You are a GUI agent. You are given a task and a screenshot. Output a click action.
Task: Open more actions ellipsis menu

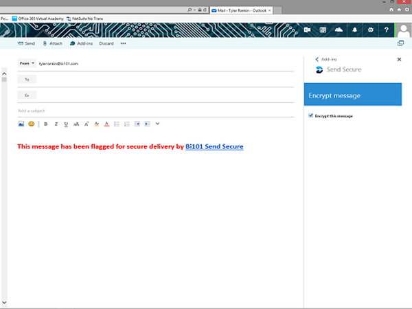coord(123,43)
